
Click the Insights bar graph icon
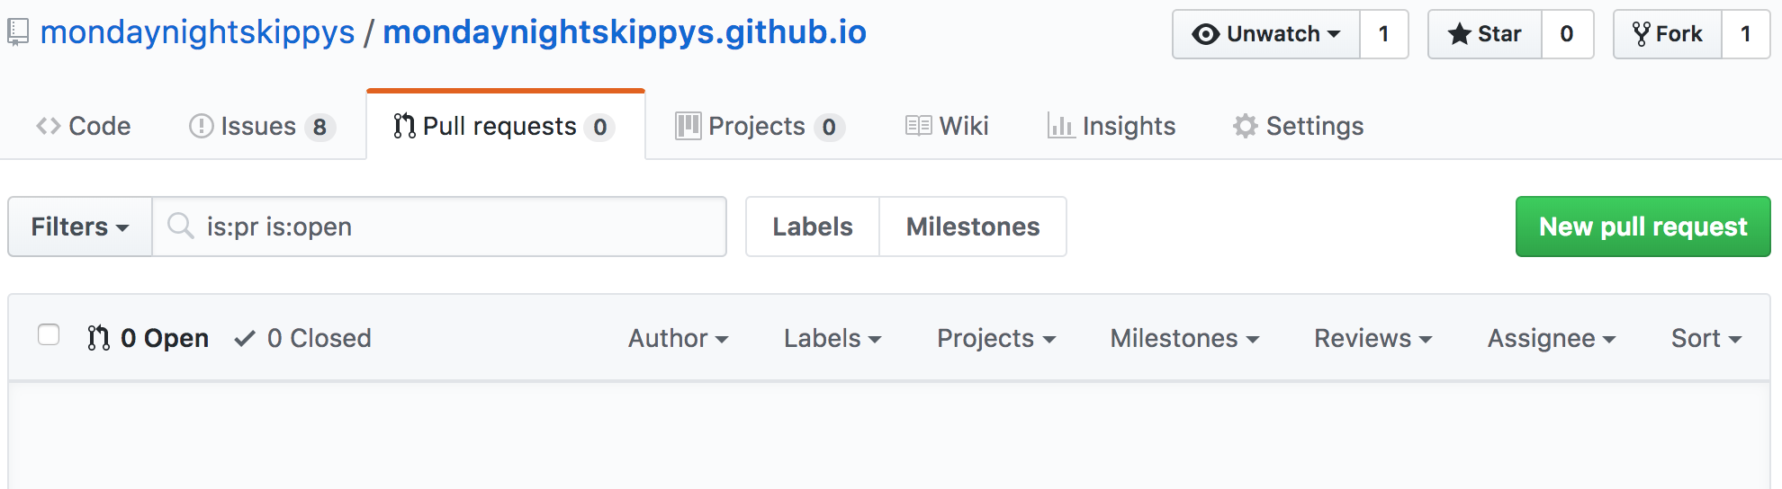(x=1060, y=126)
